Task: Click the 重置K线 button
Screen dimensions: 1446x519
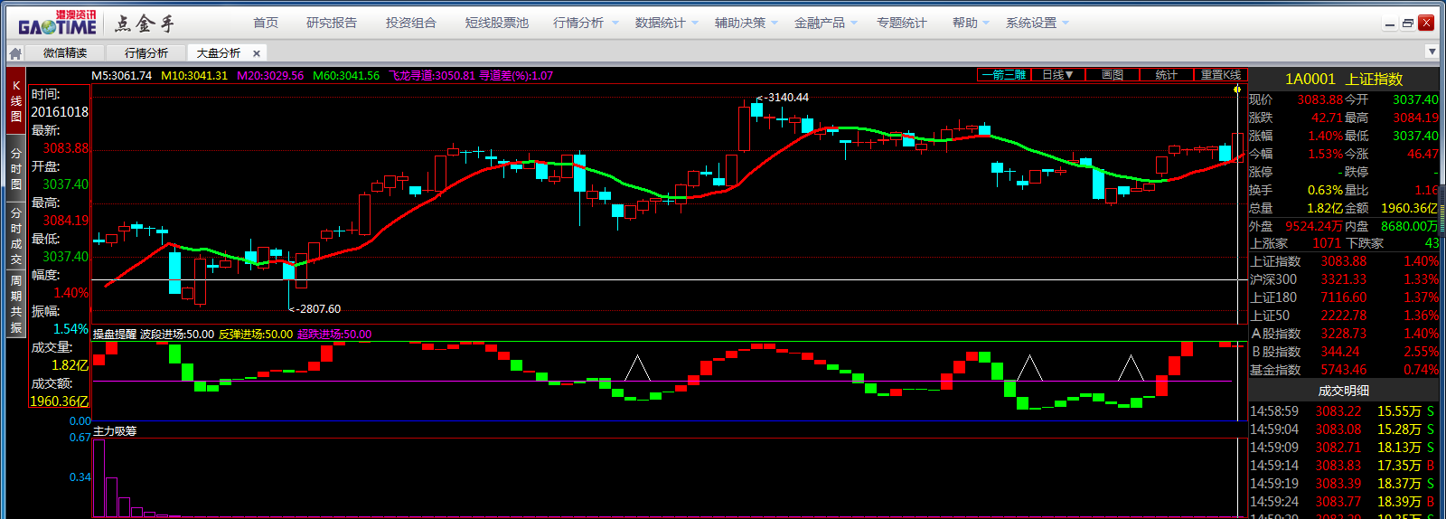Action: pyautogui.click(x=1220, y=75)
